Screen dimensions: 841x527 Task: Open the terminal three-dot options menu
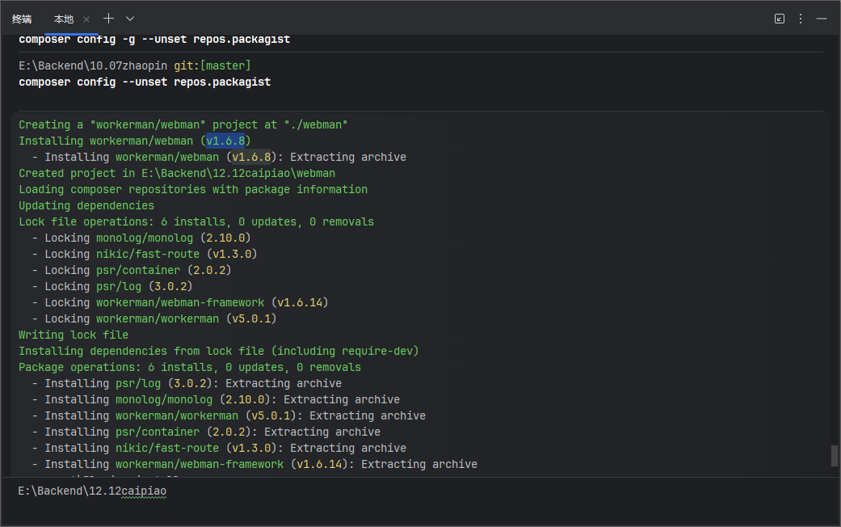point(801,19)
